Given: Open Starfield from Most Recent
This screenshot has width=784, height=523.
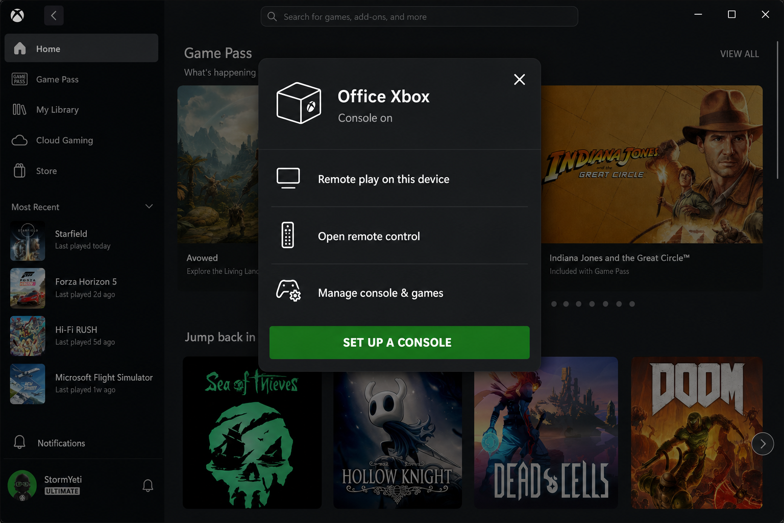Looking at the screenshot, I should pyautogui.click(x=81, y=241).
